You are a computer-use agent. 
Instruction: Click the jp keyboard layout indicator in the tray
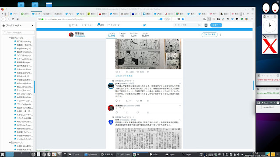click(206, 154)
